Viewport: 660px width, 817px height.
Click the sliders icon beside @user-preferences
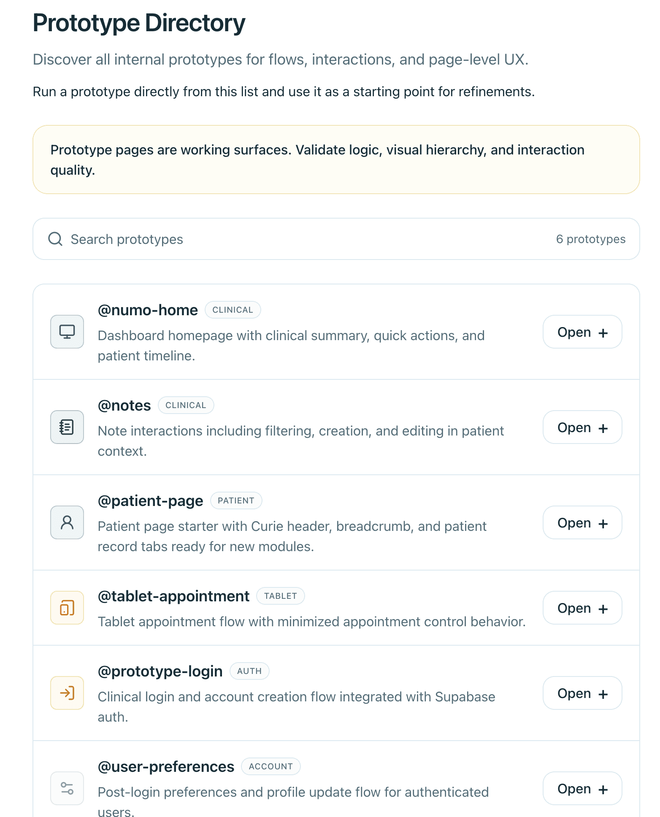67,788
